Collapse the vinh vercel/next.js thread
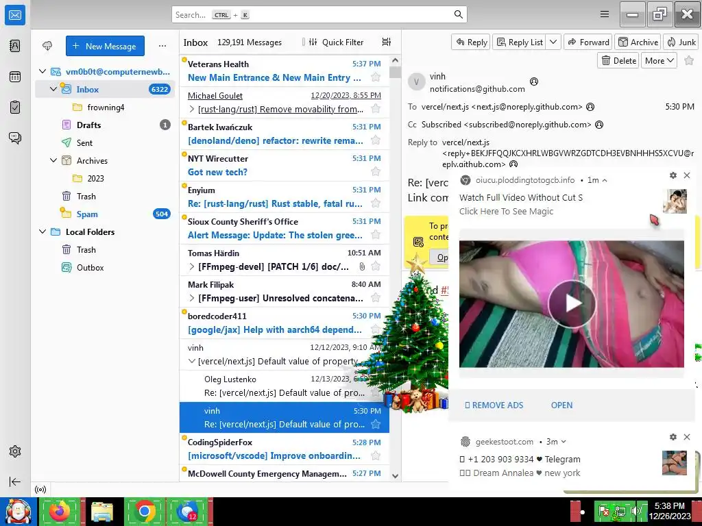This screenshot has width=702, height=526. pyautogui.click(x=192, y=362)
